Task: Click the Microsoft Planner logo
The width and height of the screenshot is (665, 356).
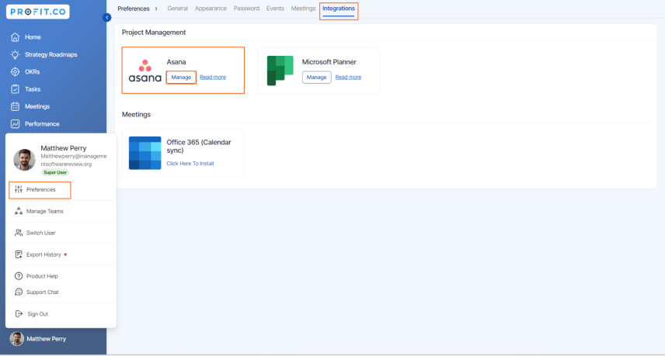Action: coord(280,71)
